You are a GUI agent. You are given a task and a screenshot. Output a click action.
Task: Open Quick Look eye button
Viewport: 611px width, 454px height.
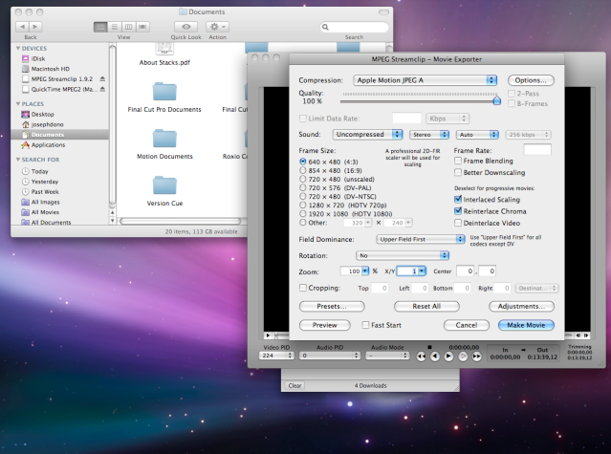(x=185, y=27)
